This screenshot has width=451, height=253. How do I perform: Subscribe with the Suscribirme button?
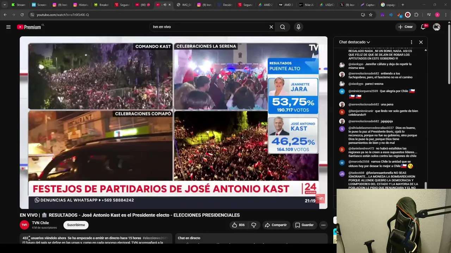(x=76, y=225)
